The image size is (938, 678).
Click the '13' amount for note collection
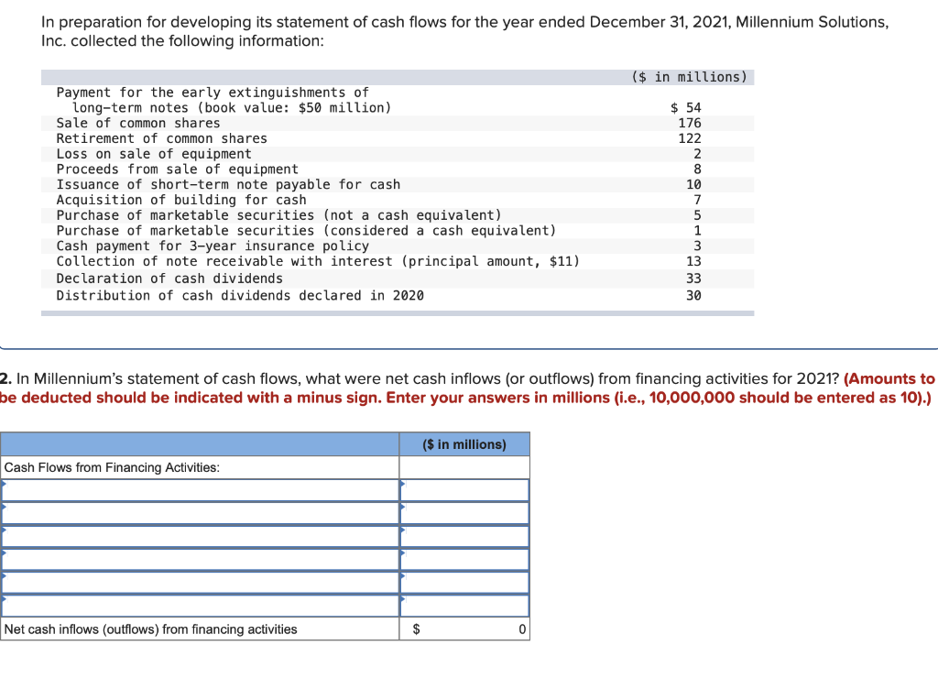tap(693, 261)
